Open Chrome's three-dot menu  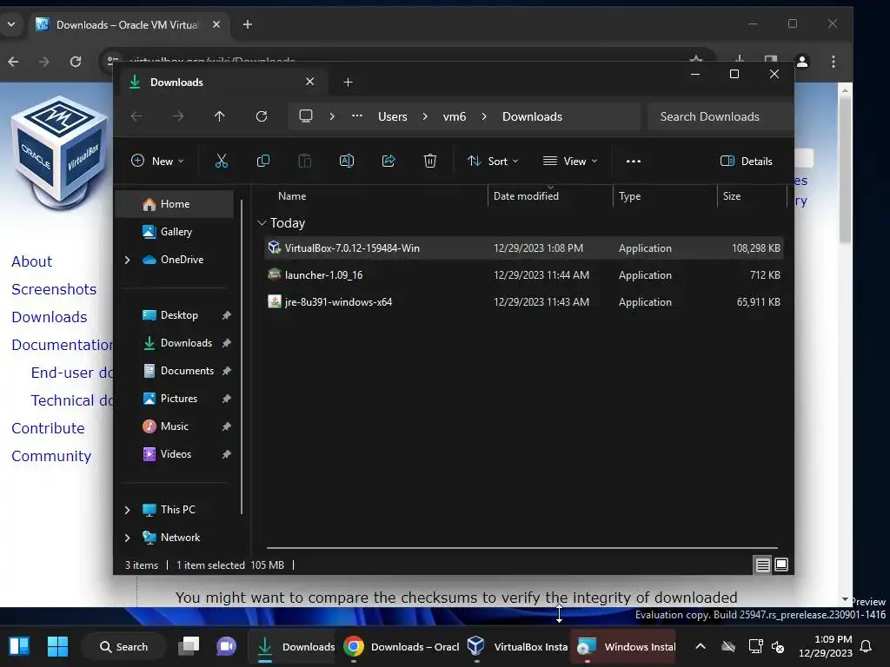point(834,62)
